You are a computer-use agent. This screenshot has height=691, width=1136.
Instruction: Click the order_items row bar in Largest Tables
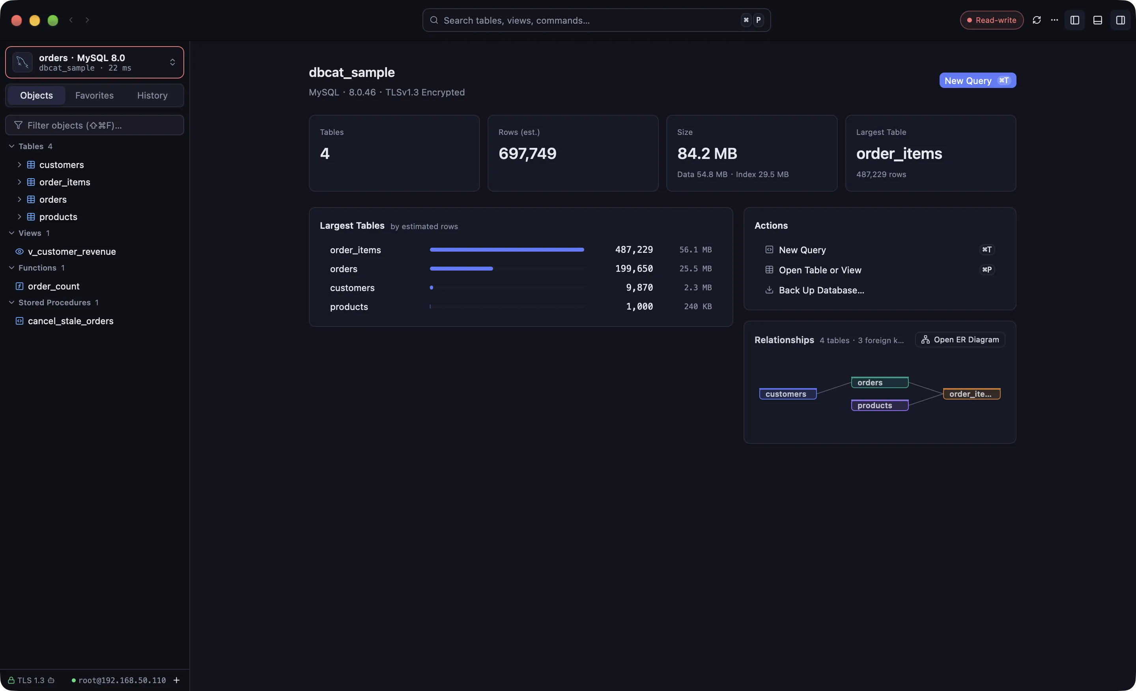[507, 250]
